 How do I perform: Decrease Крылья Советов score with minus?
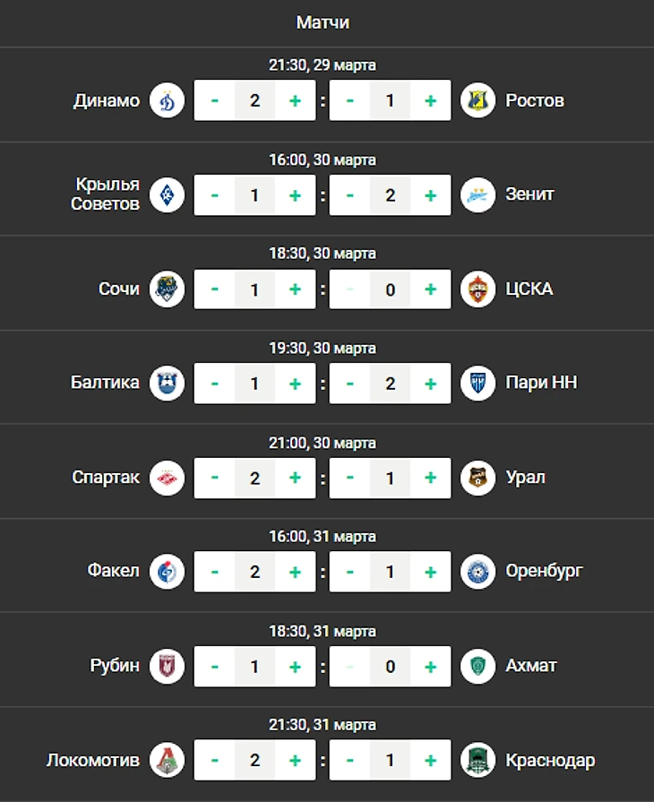point(215,194)
